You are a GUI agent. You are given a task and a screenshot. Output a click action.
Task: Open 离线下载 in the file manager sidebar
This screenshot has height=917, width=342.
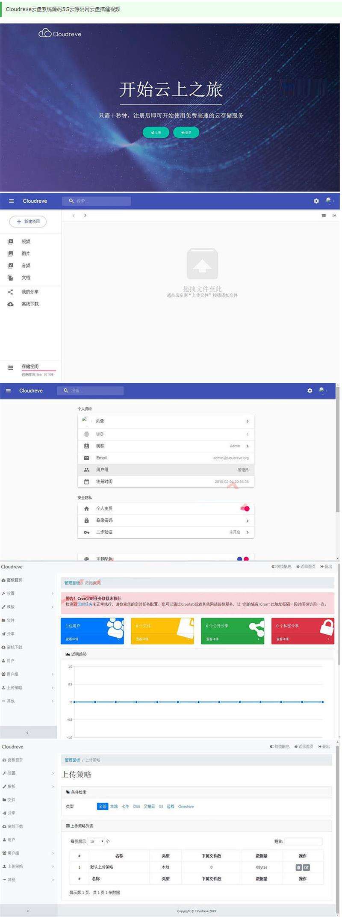30,304
